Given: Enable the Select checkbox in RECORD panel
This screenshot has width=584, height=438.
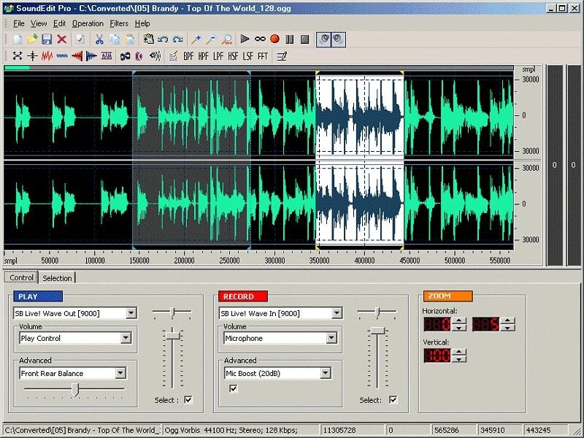Looking at the screenshot, I should point(392,400).
